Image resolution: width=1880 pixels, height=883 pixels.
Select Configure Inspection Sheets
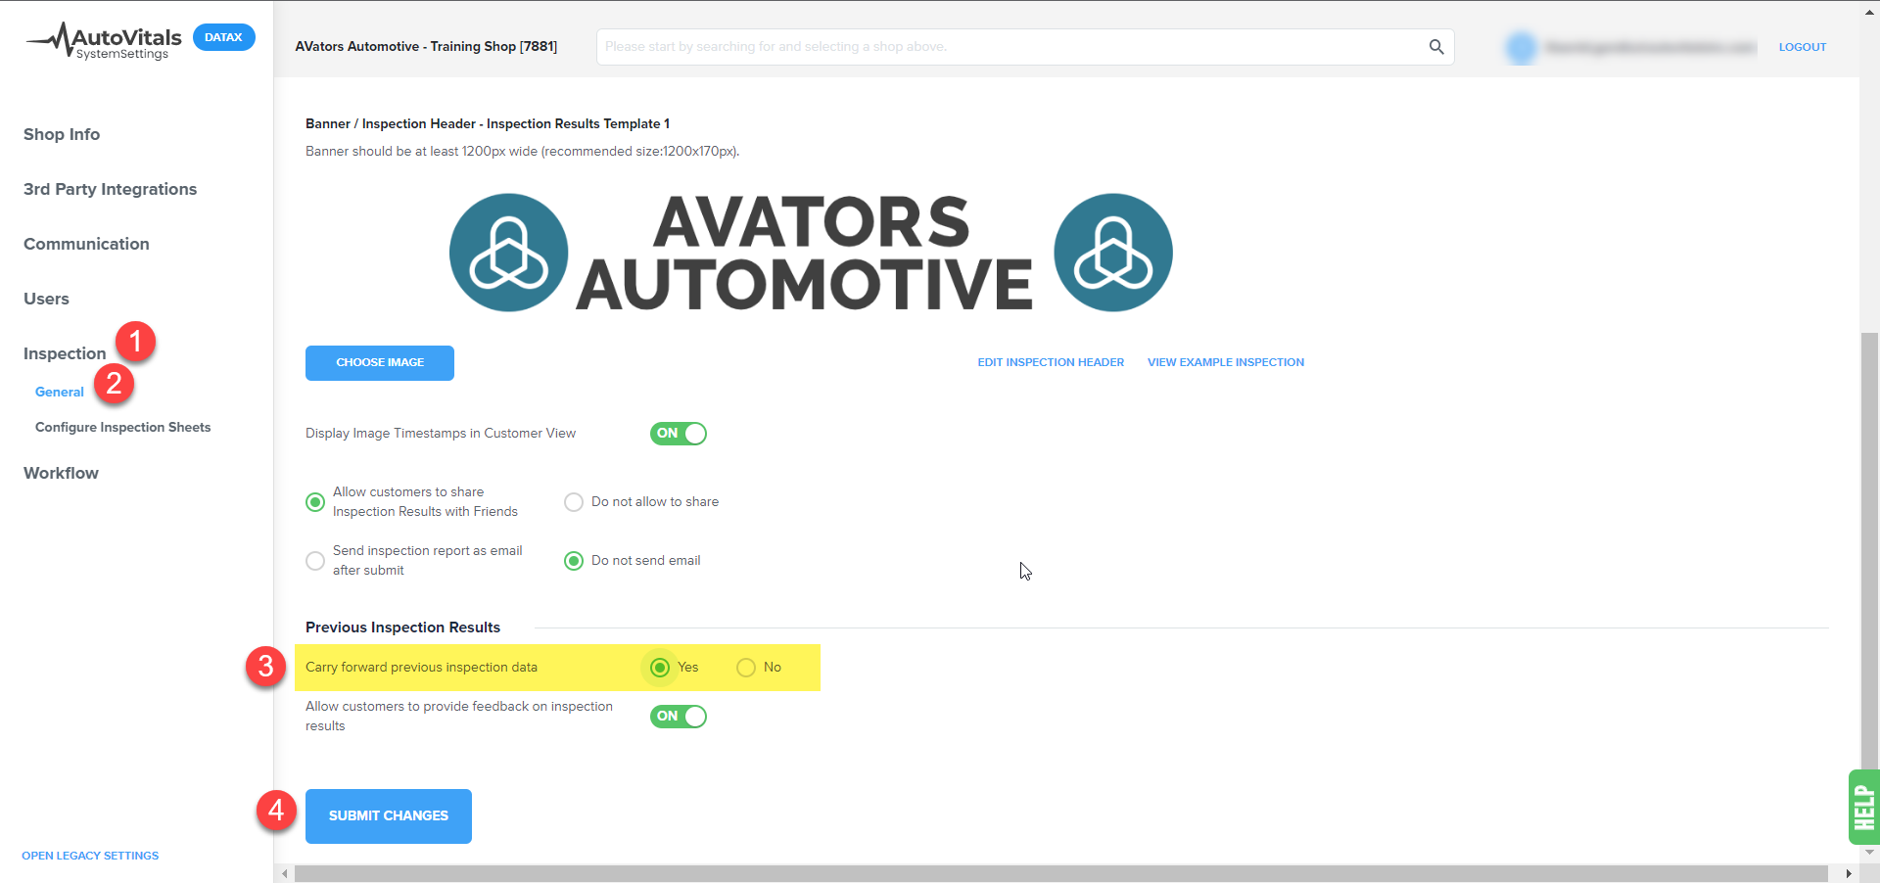tap(122, 427)
